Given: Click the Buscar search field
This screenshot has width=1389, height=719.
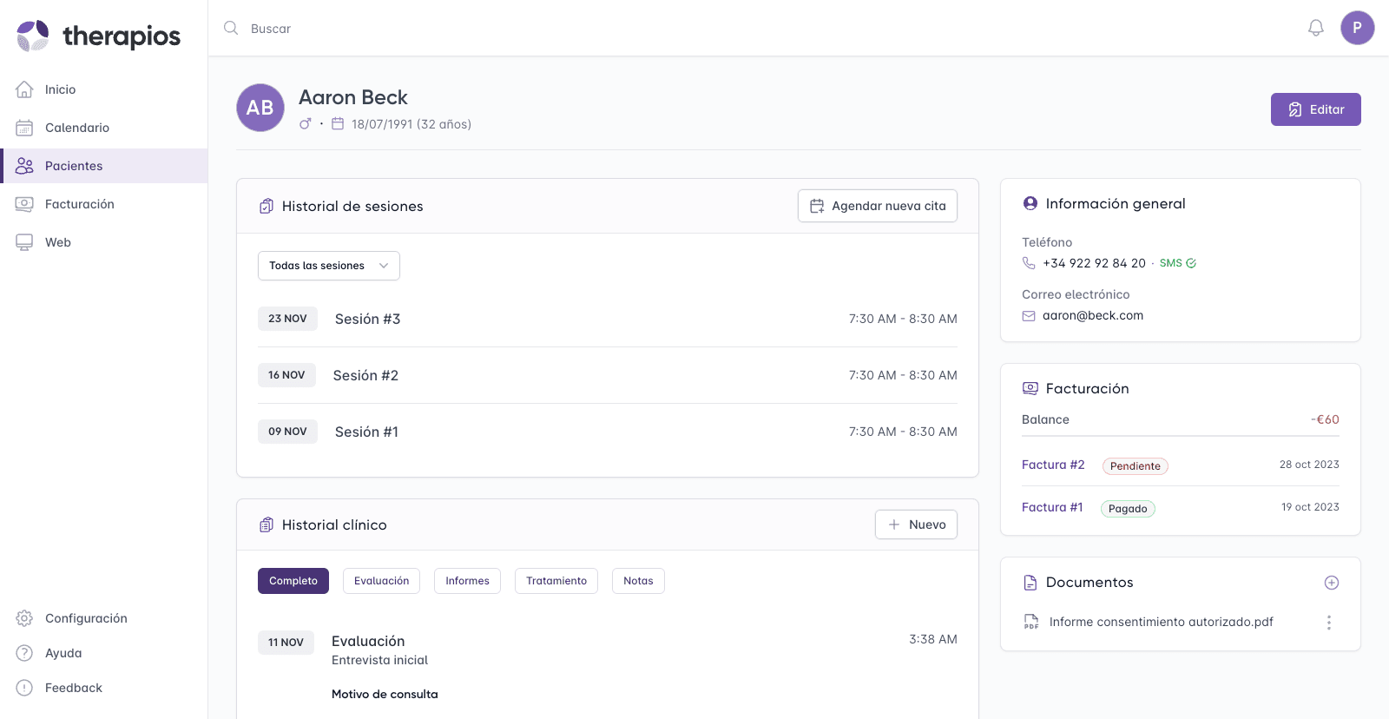Looking at the screenshot, I should point(521,29).
